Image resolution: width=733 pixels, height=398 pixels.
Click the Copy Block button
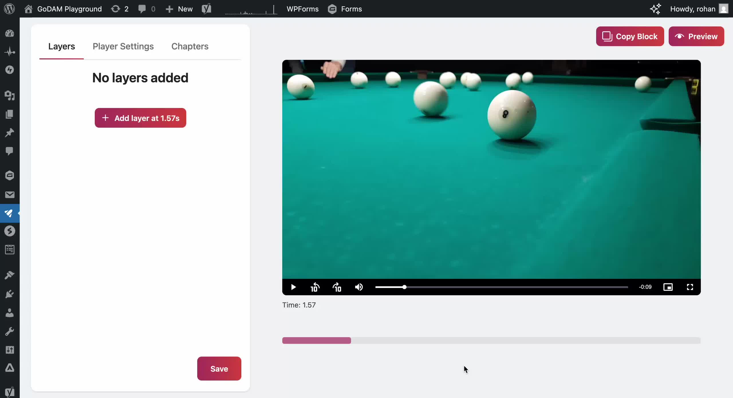coord(630,36)
